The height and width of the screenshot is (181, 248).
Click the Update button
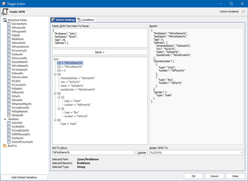pos(142,153)
